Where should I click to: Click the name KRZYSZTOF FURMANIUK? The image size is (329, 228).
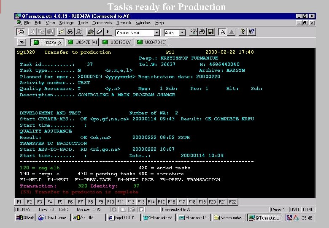click(189, 58)
